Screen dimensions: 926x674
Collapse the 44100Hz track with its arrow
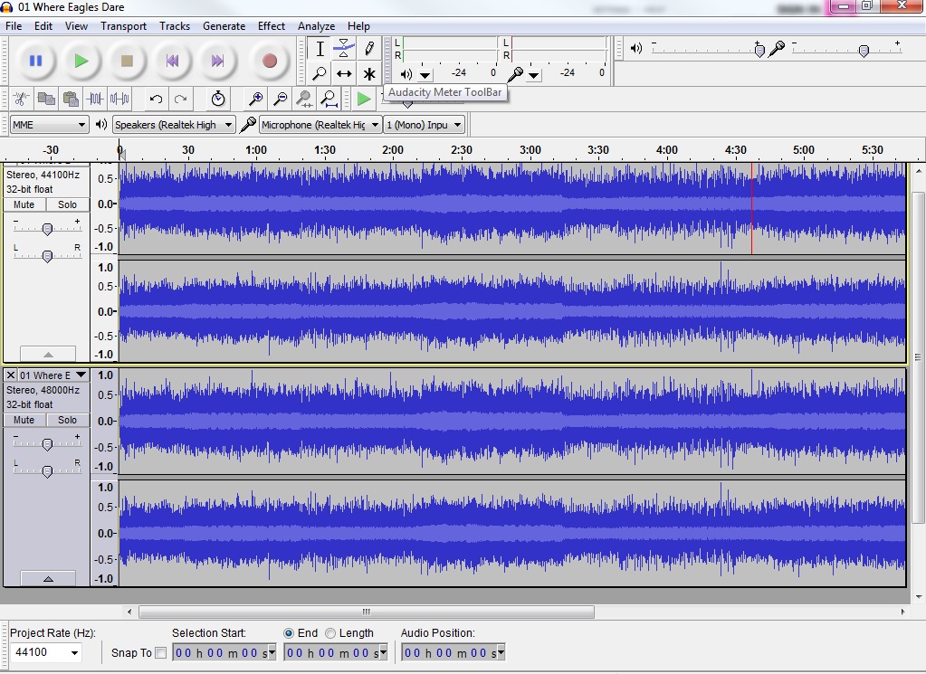click(x=48, y=354)
